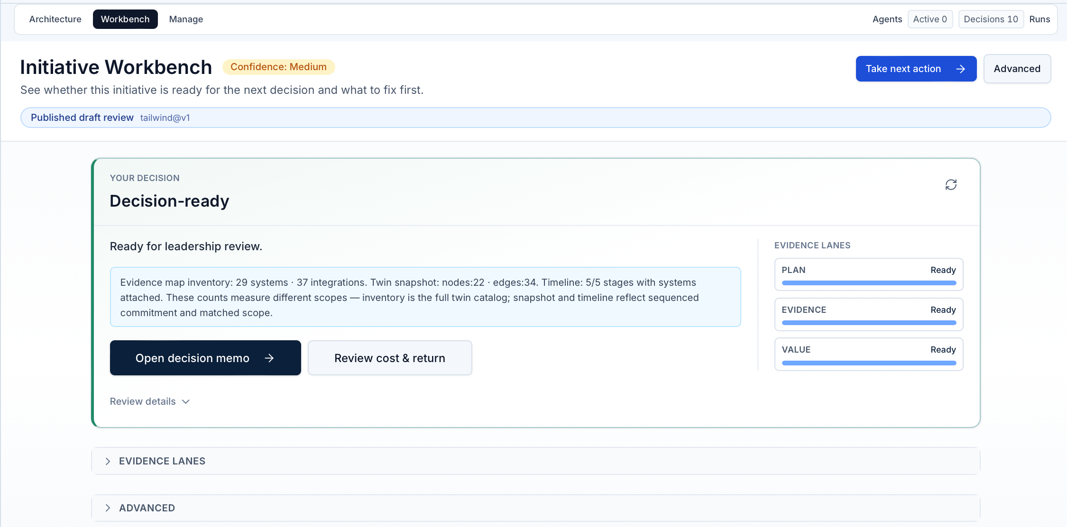Click arrow icon in Open decision memo button
1067x527 pixels.
click(269, 358)
